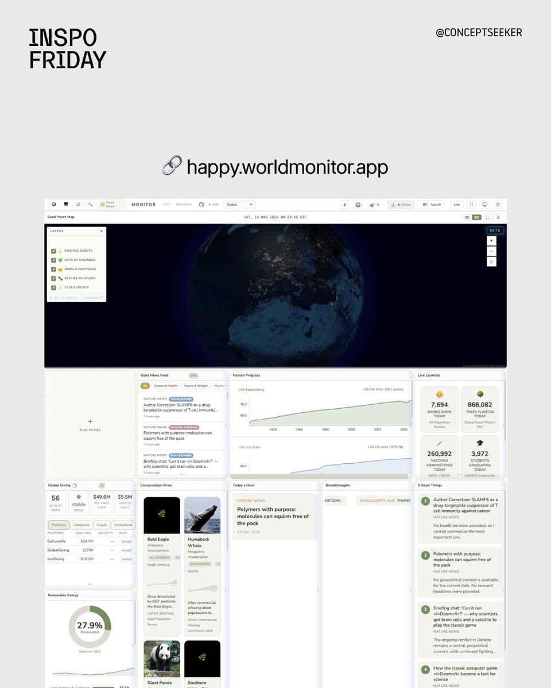This screenshot has height=688, width=551.
Task: Uncheck the Species Recovery layer
Action: pyautogui.click(x=53, y=278)
